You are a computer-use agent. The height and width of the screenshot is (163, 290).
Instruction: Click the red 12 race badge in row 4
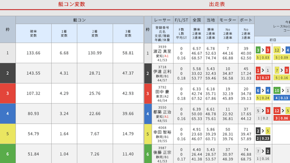coord(277,111)
